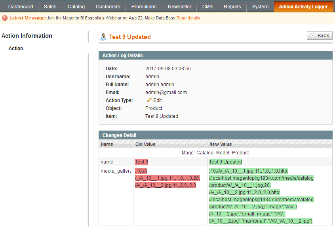Open the Catalog menu
The height and width of the screenshot is (227, 335).
click(x=76, y=7)
